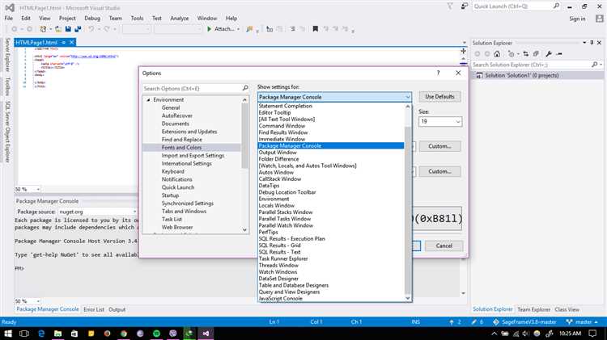Click the Options dialog help question mark
The image size is (607, 340).
(x=438, y=73)
